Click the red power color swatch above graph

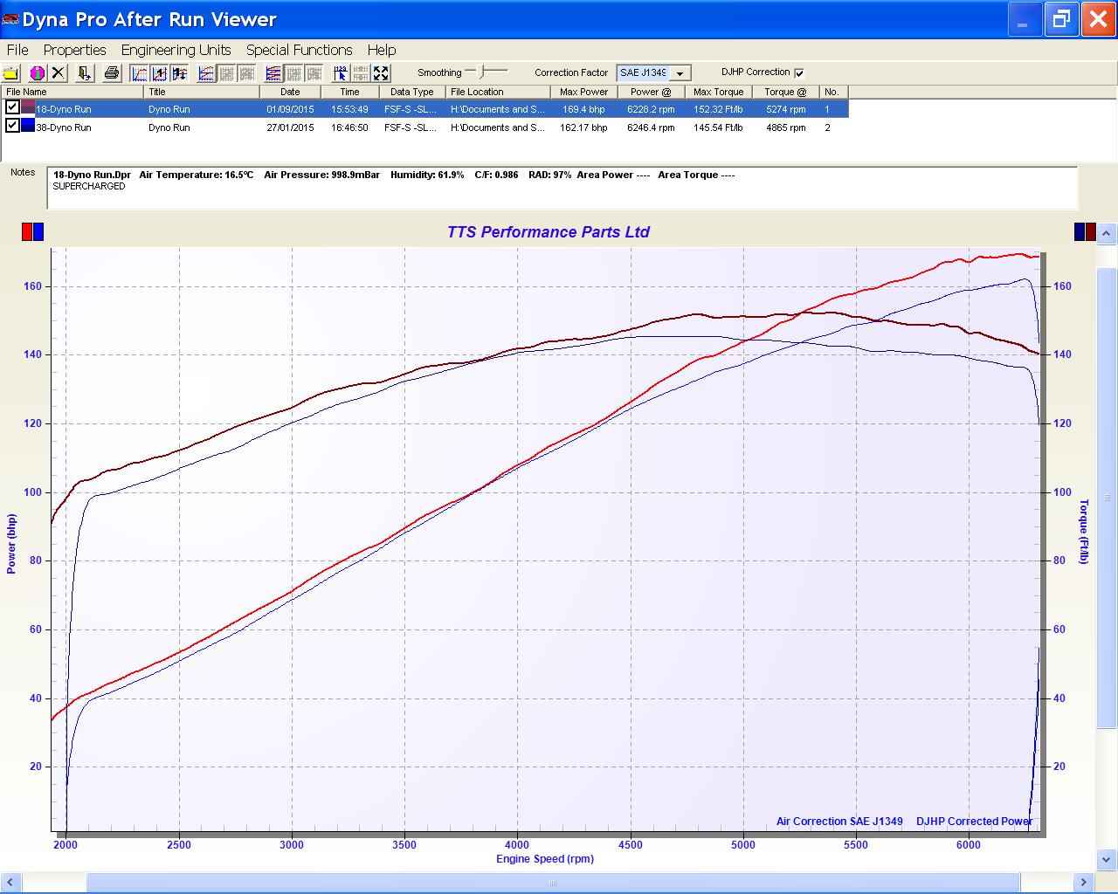pos(27,231)
